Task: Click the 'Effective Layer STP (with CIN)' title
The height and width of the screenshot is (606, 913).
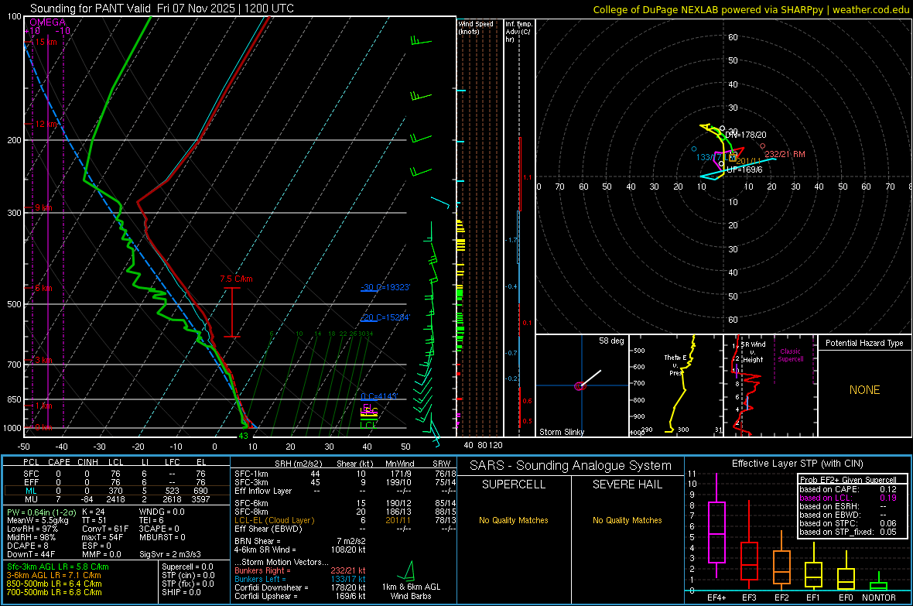Action: tap(797, 464)
